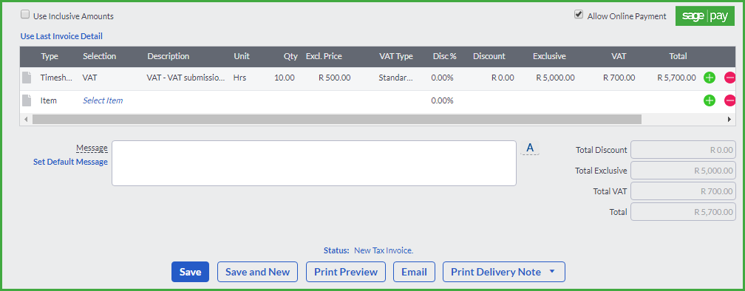The image size is (745, 291).
Task: Click the New Tax Invoice status text
Action: pos(384,250)
